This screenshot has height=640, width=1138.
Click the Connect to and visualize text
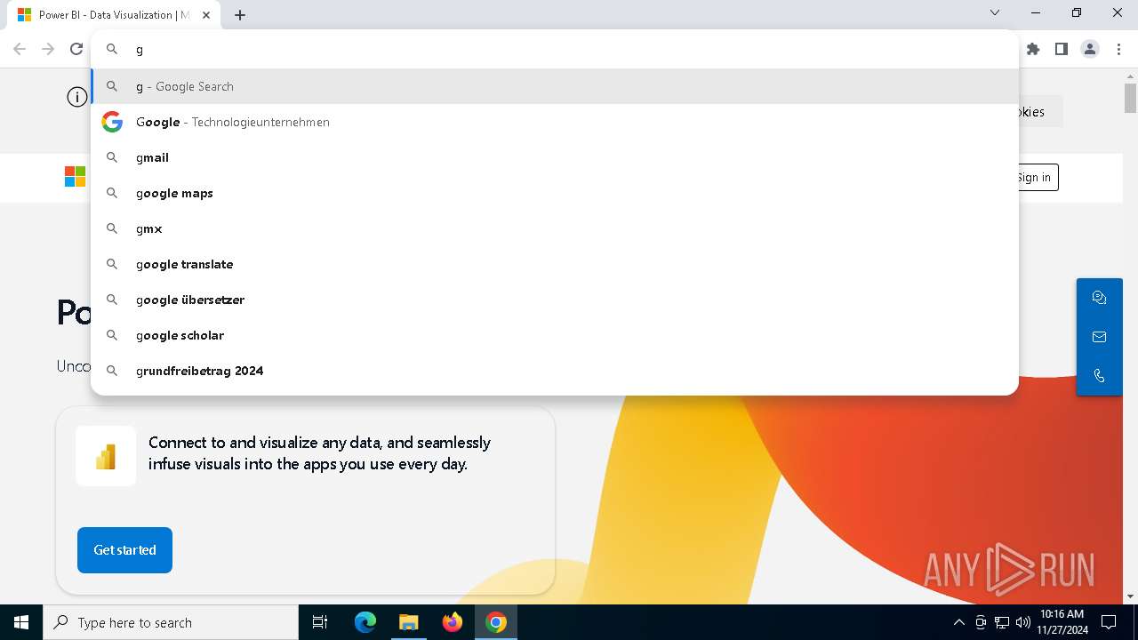pos(319,453)
